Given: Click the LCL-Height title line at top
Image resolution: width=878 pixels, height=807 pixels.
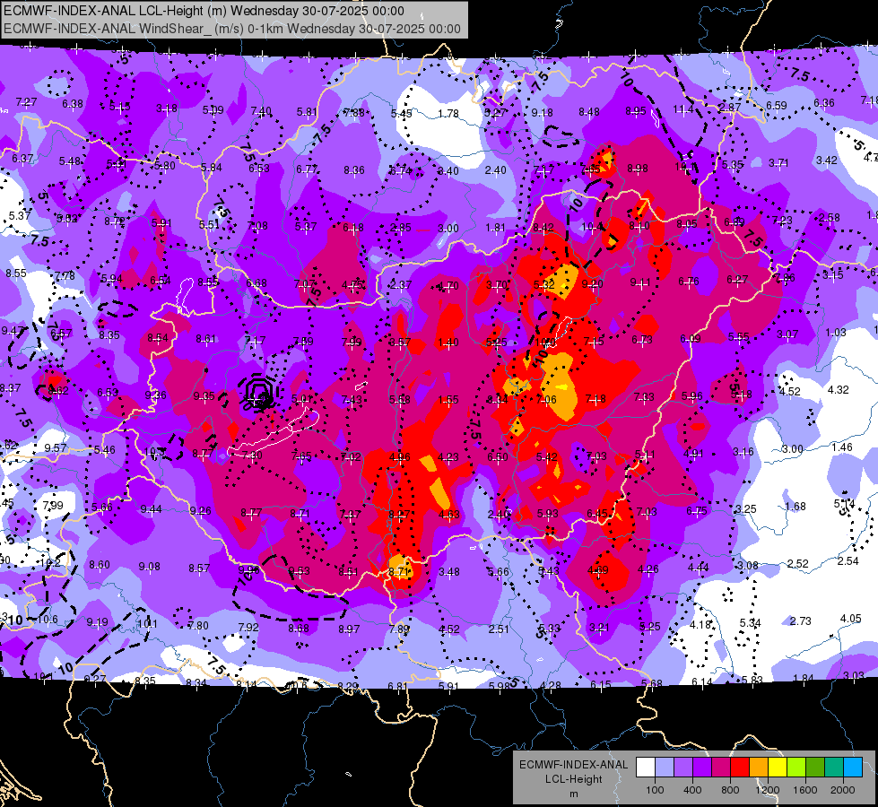Looking at the screenshot, I should (204, 11).
